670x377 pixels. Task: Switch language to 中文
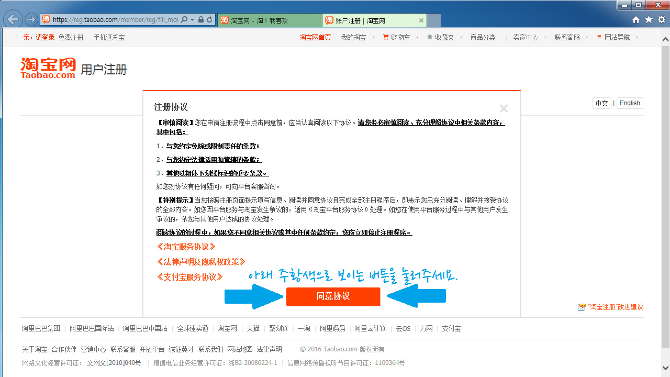(x=602, y=103)
